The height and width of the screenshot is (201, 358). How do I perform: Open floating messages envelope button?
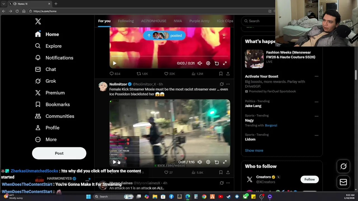point(343,182)
